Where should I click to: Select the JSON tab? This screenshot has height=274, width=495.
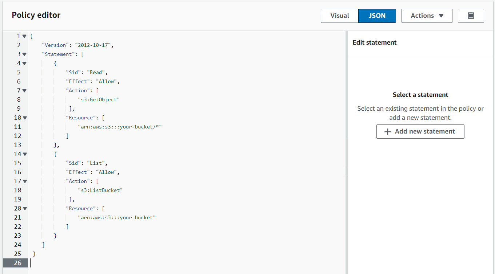click(377, 16)
